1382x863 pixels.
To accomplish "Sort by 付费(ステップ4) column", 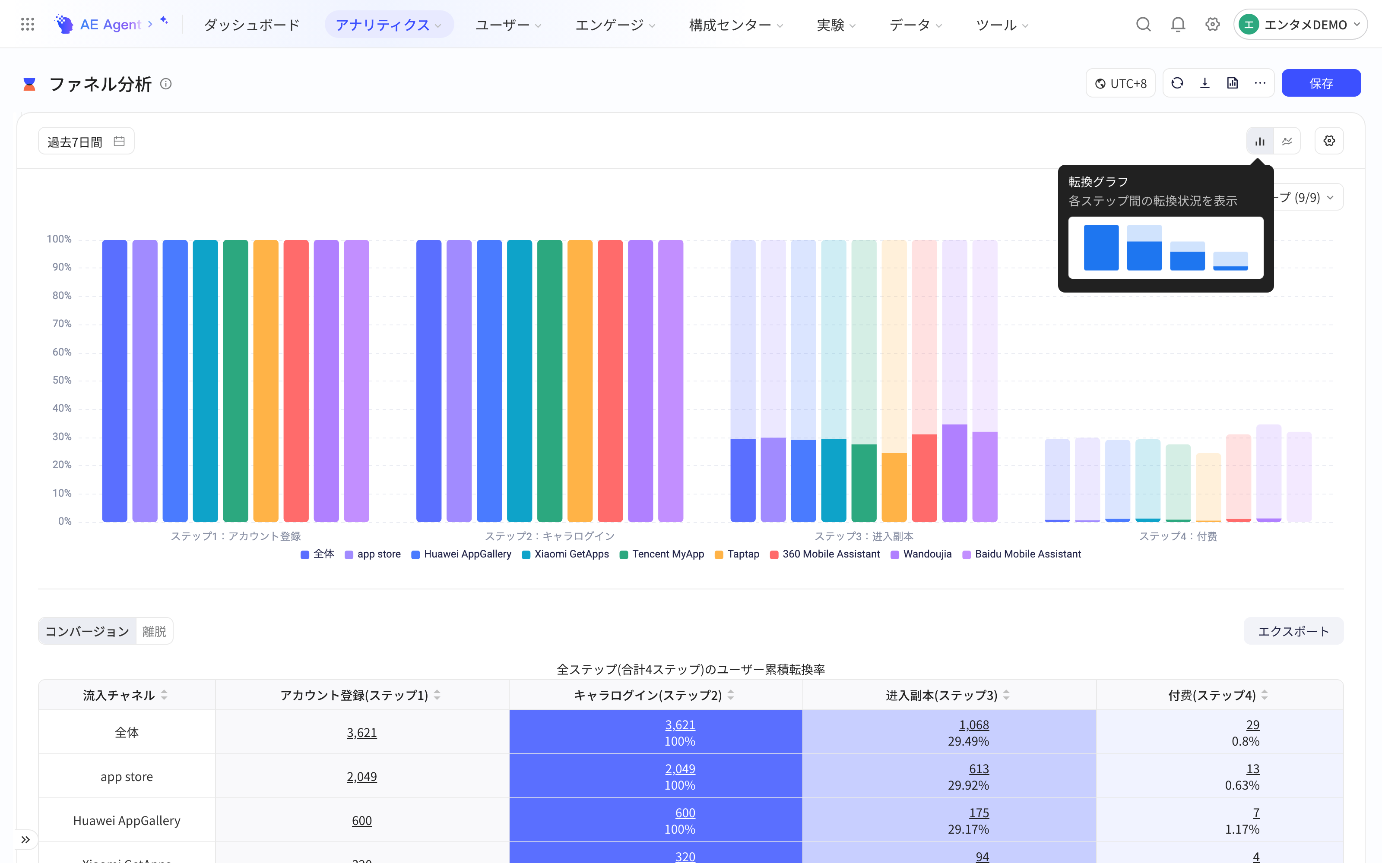I will [1265, 695].
